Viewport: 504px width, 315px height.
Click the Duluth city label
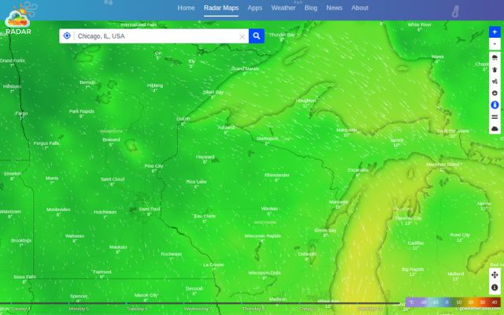pos(183,119)
